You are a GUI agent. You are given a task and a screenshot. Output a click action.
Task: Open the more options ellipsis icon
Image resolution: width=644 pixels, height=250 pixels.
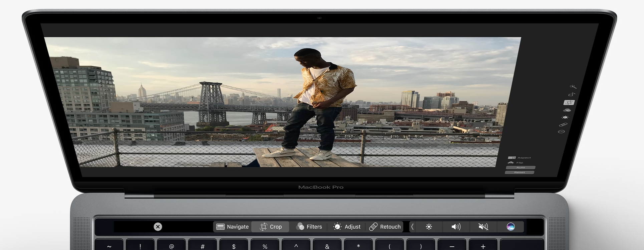(x=561, y=132)
